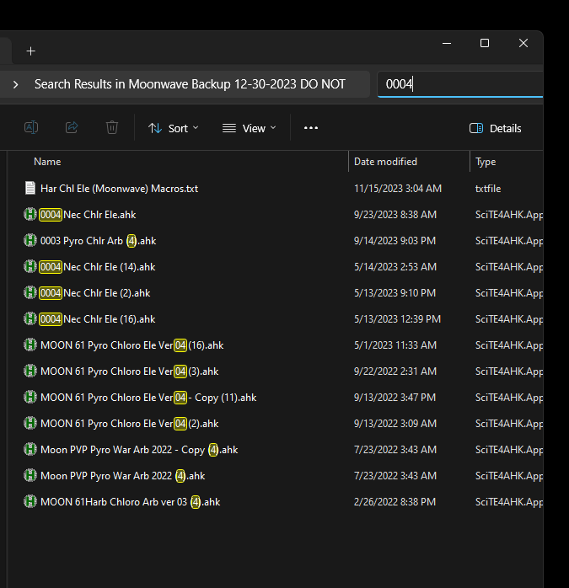Image resolution: width=569 pixels, height=588 pixels.
Task: Sort by the Date modified column header
Action: (x=385, y=162)
